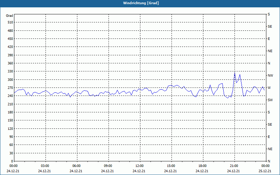Viewport: 280px width, 175px height.
Task: Click the Grad axis unit label
Action: click(x=9, y=16)
